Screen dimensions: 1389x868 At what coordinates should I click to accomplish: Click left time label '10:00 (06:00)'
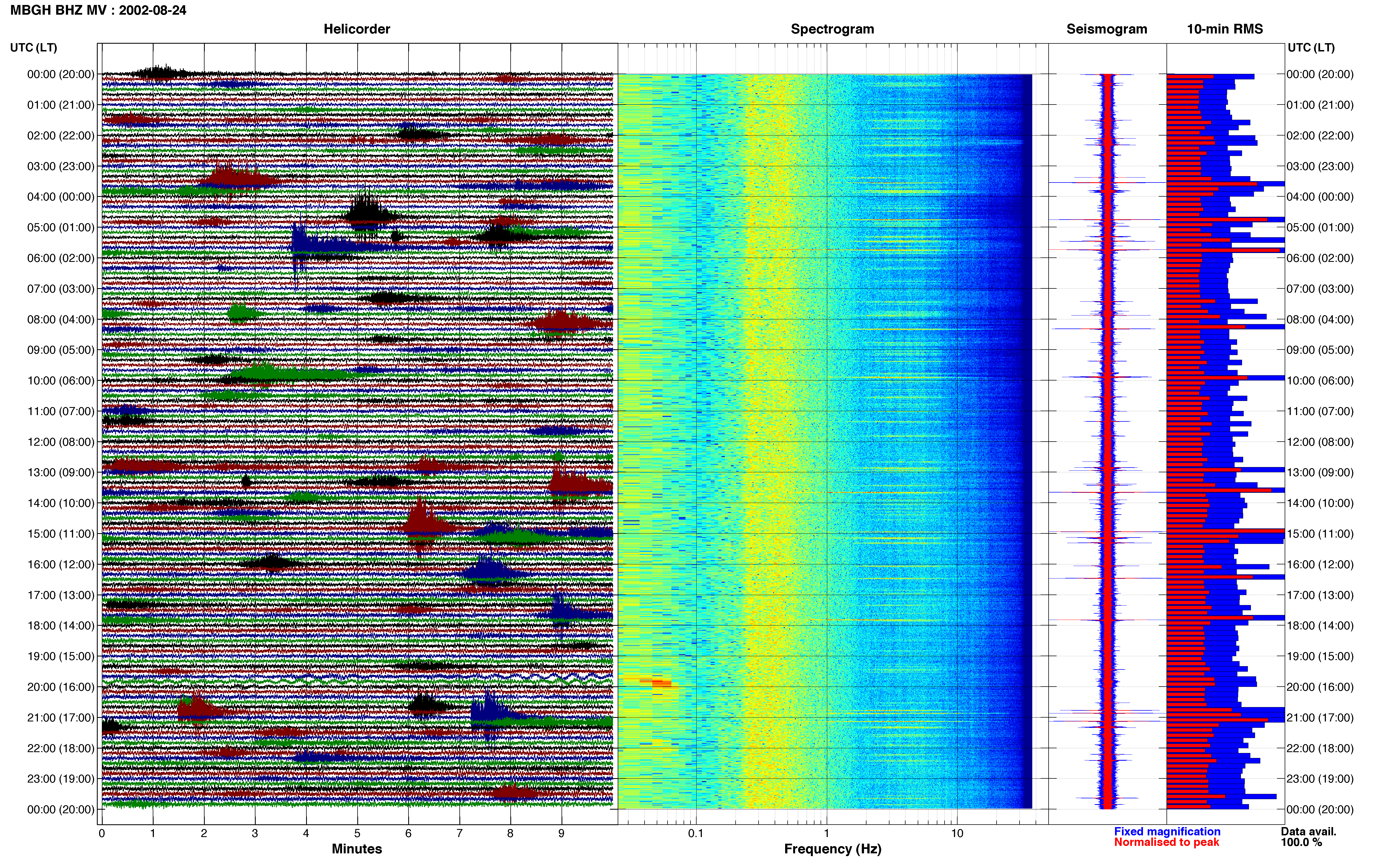pyautogui.click(x=61, y=380)
